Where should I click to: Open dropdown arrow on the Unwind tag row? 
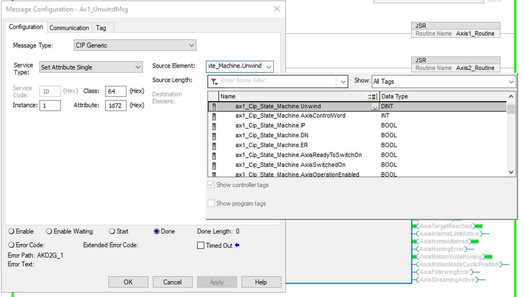pos(375,107)
